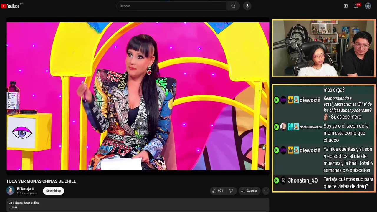Screen dimensions: 377x212
Task: Click message about 'tacon de la moin'
Action: [346, 133]
